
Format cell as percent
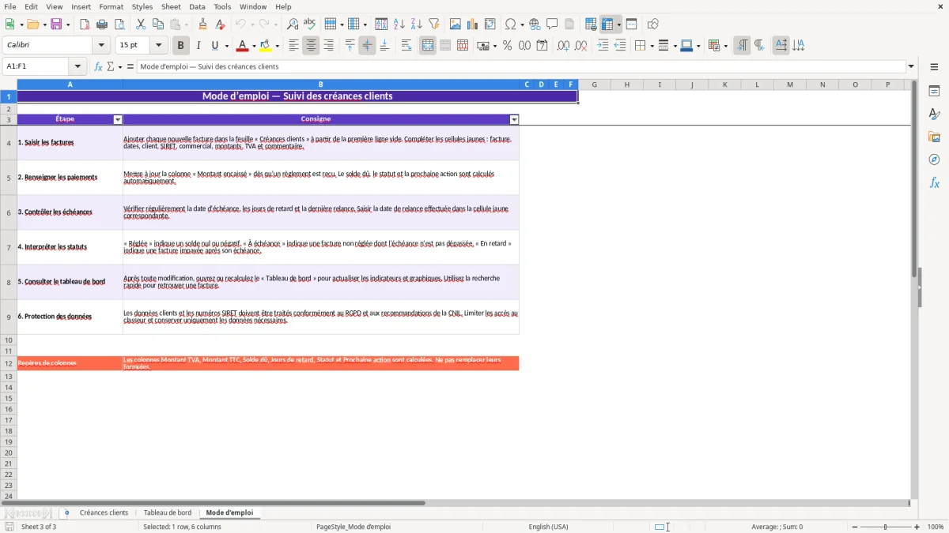tap(507, 46)
